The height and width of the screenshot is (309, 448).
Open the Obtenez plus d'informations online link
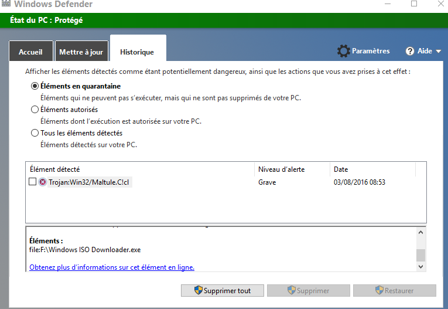112,267
